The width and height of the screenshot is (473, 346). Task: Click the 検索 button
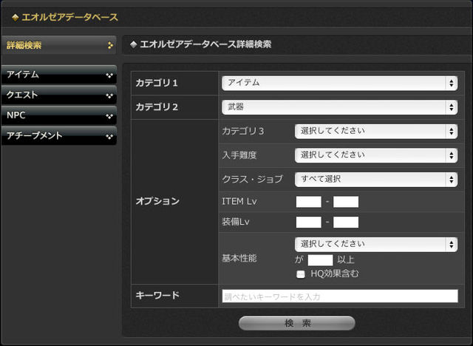[x=297, y=323]
